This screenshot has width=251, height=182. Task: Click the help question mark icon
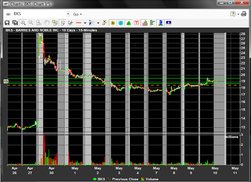[233, 14]
